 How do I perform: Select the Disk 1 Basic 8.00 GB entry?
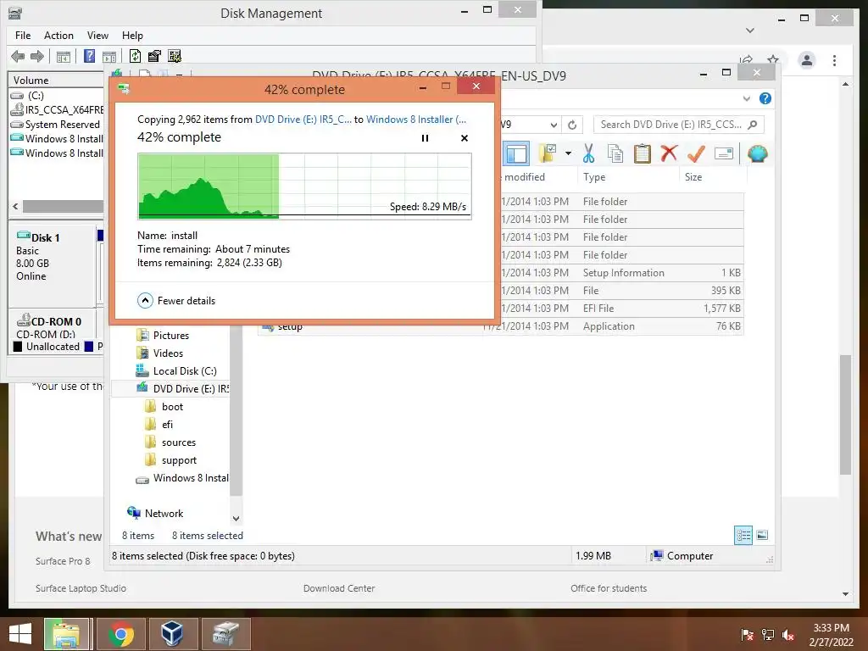click(52, 264)
